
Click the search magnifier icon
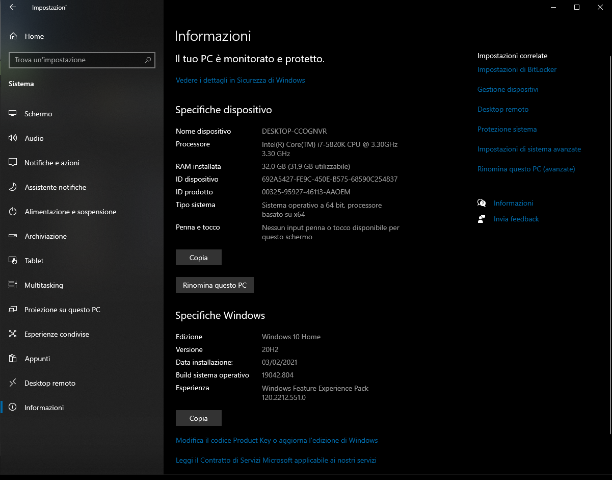coord(148,60)
